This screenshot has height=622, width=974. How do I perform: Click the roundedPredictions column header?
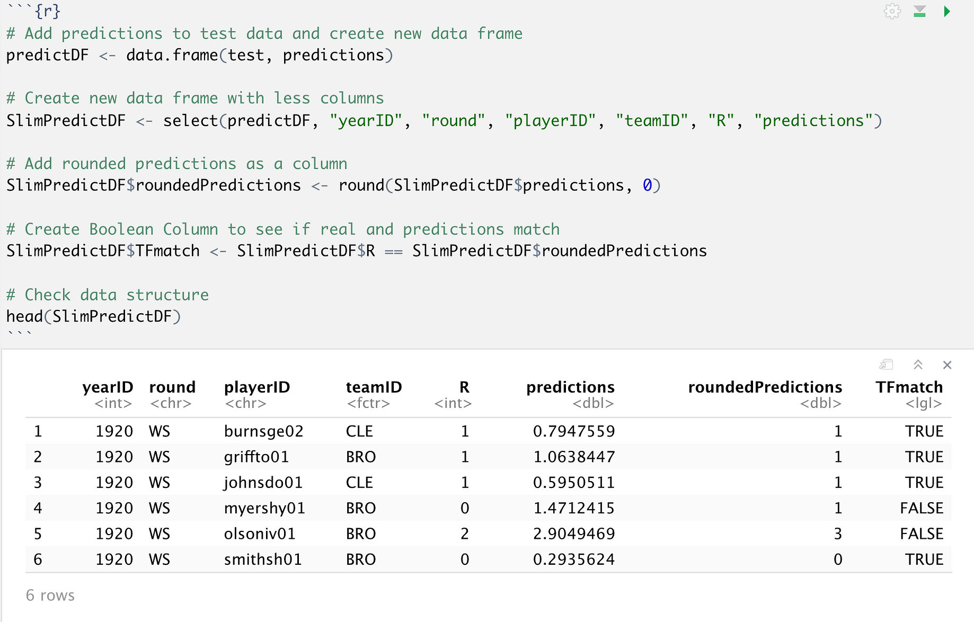point(765,387)
